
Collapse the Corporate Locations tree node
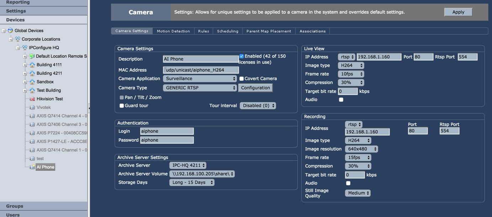click(11, 39)
